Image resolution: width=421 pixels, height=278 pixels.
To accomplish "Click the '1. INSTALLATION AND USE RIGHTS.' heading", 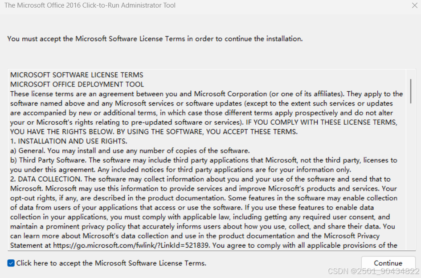I will click(x=69, y=141).
